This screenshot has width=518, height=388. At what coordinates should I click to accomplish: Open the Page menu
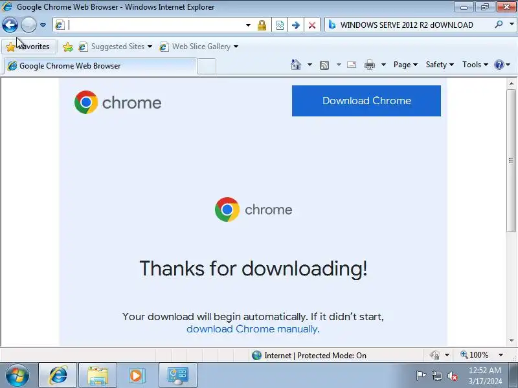[405, 65]
